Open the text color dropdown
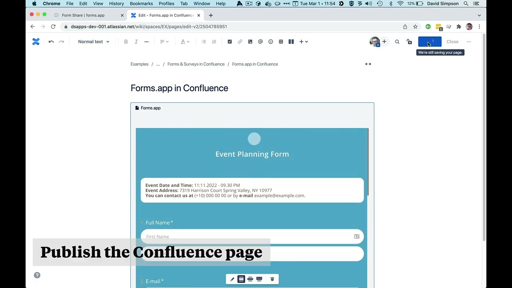This screenshot has width=512, height=288. click(x=185, y=42)
